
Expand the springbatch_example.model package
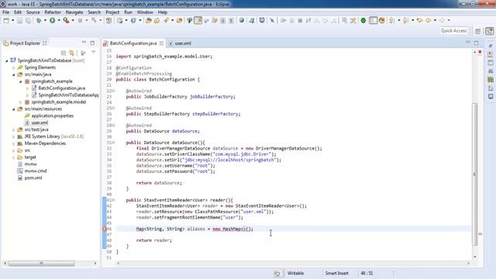click(21, 102)
